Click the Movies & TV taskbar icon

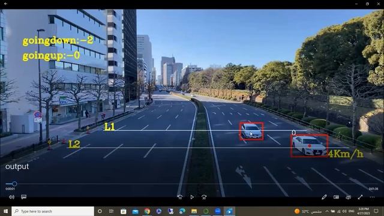coord(229,211)
